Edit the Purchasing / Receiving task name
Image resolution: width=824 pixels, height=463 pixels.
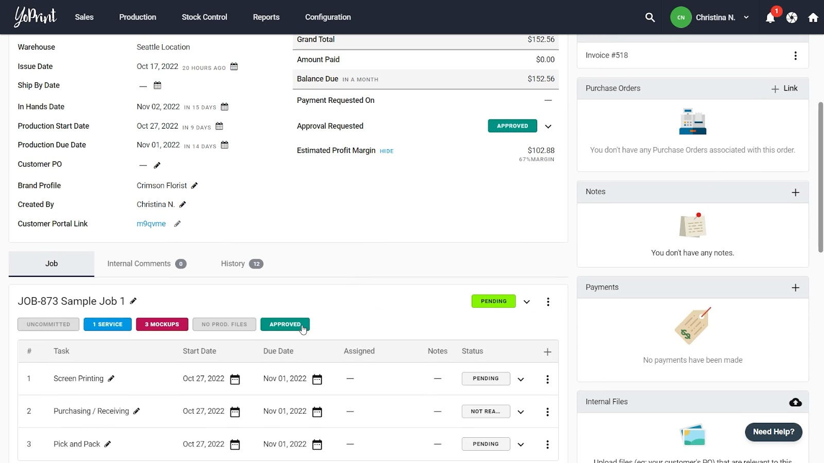pyautogui.click(x=136, y=411)
